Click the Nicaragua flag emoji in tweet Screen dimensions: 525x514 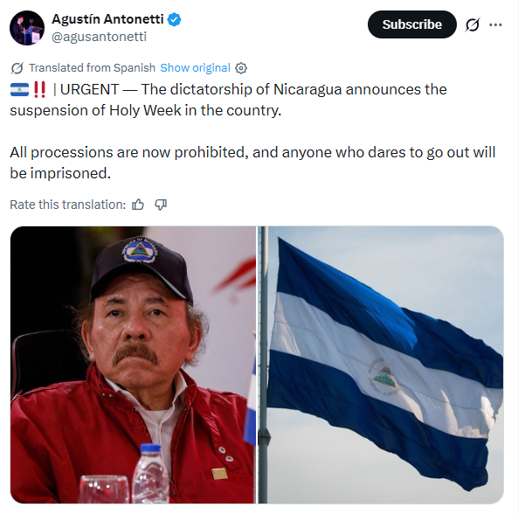point(19,90)
